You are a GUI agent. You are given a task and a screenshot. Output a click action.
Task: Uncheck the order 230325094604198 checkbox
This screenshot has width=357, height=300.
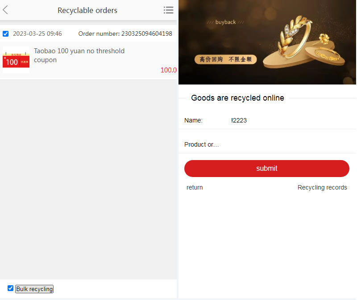[x=5, y=34]
